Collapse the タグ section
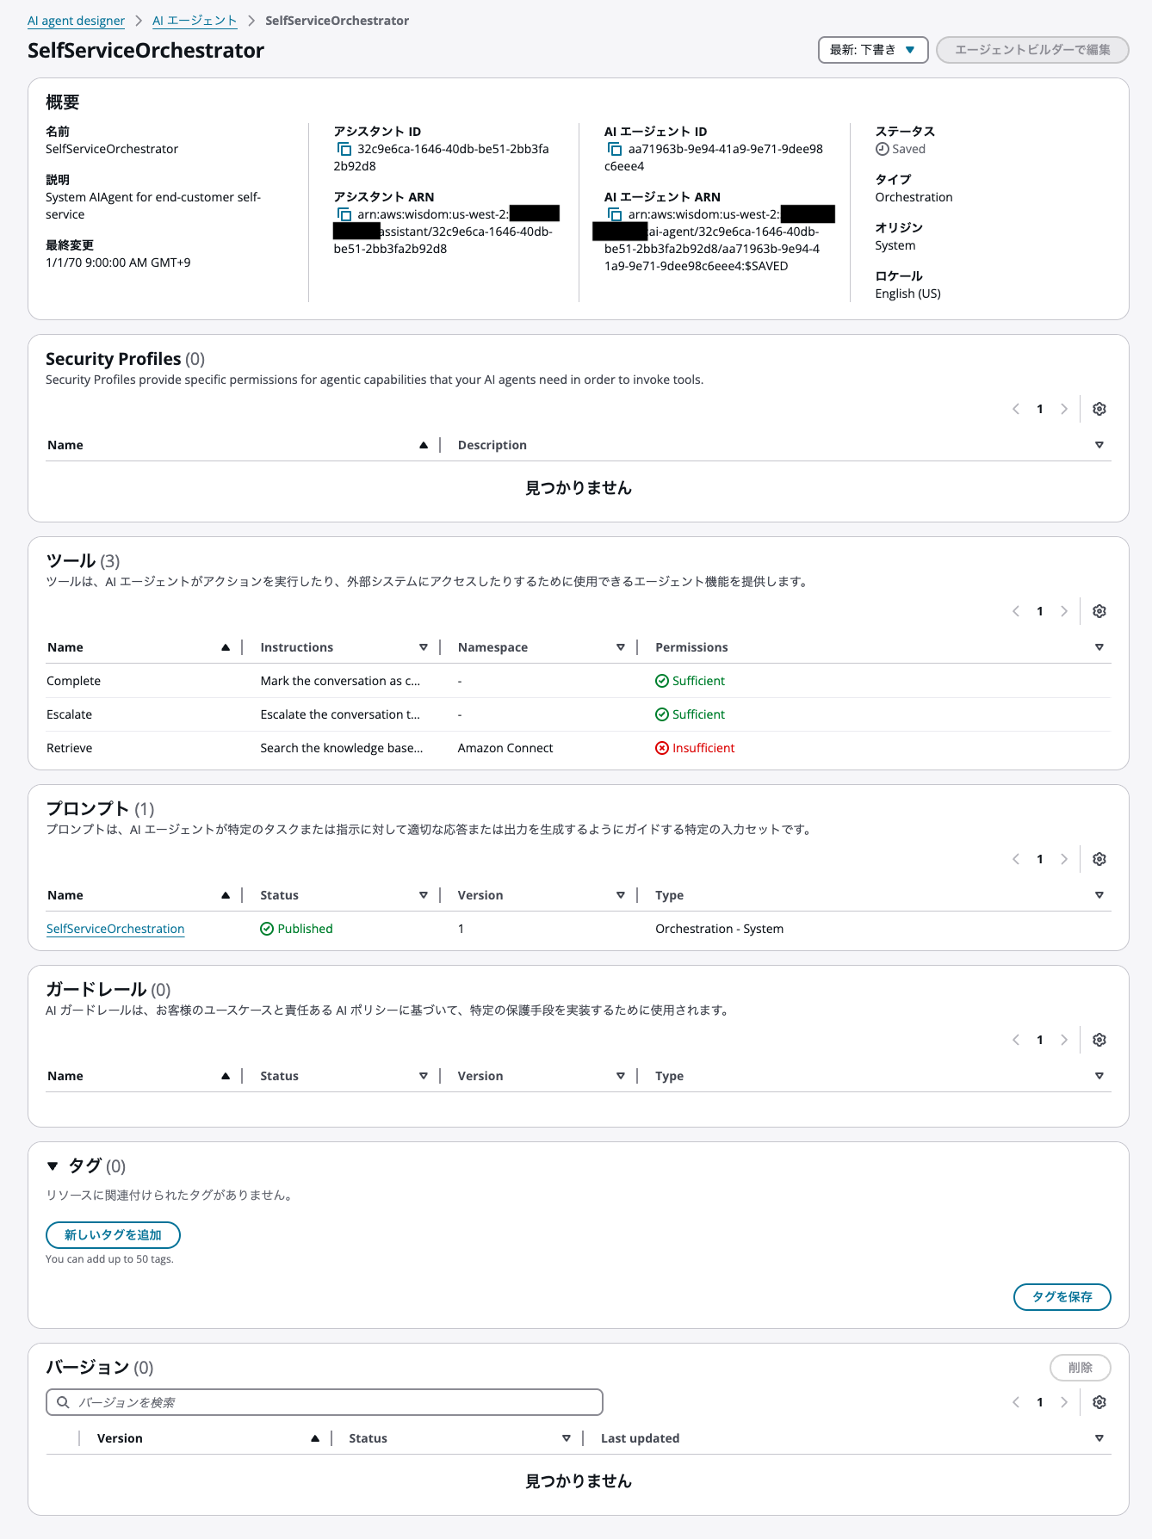This screenshot has height=1539, width=1152. (53, 1166)
